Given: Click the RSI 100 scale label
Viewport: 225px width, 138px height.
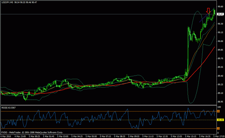Looking at the screenshot, I should click(219, 107).
